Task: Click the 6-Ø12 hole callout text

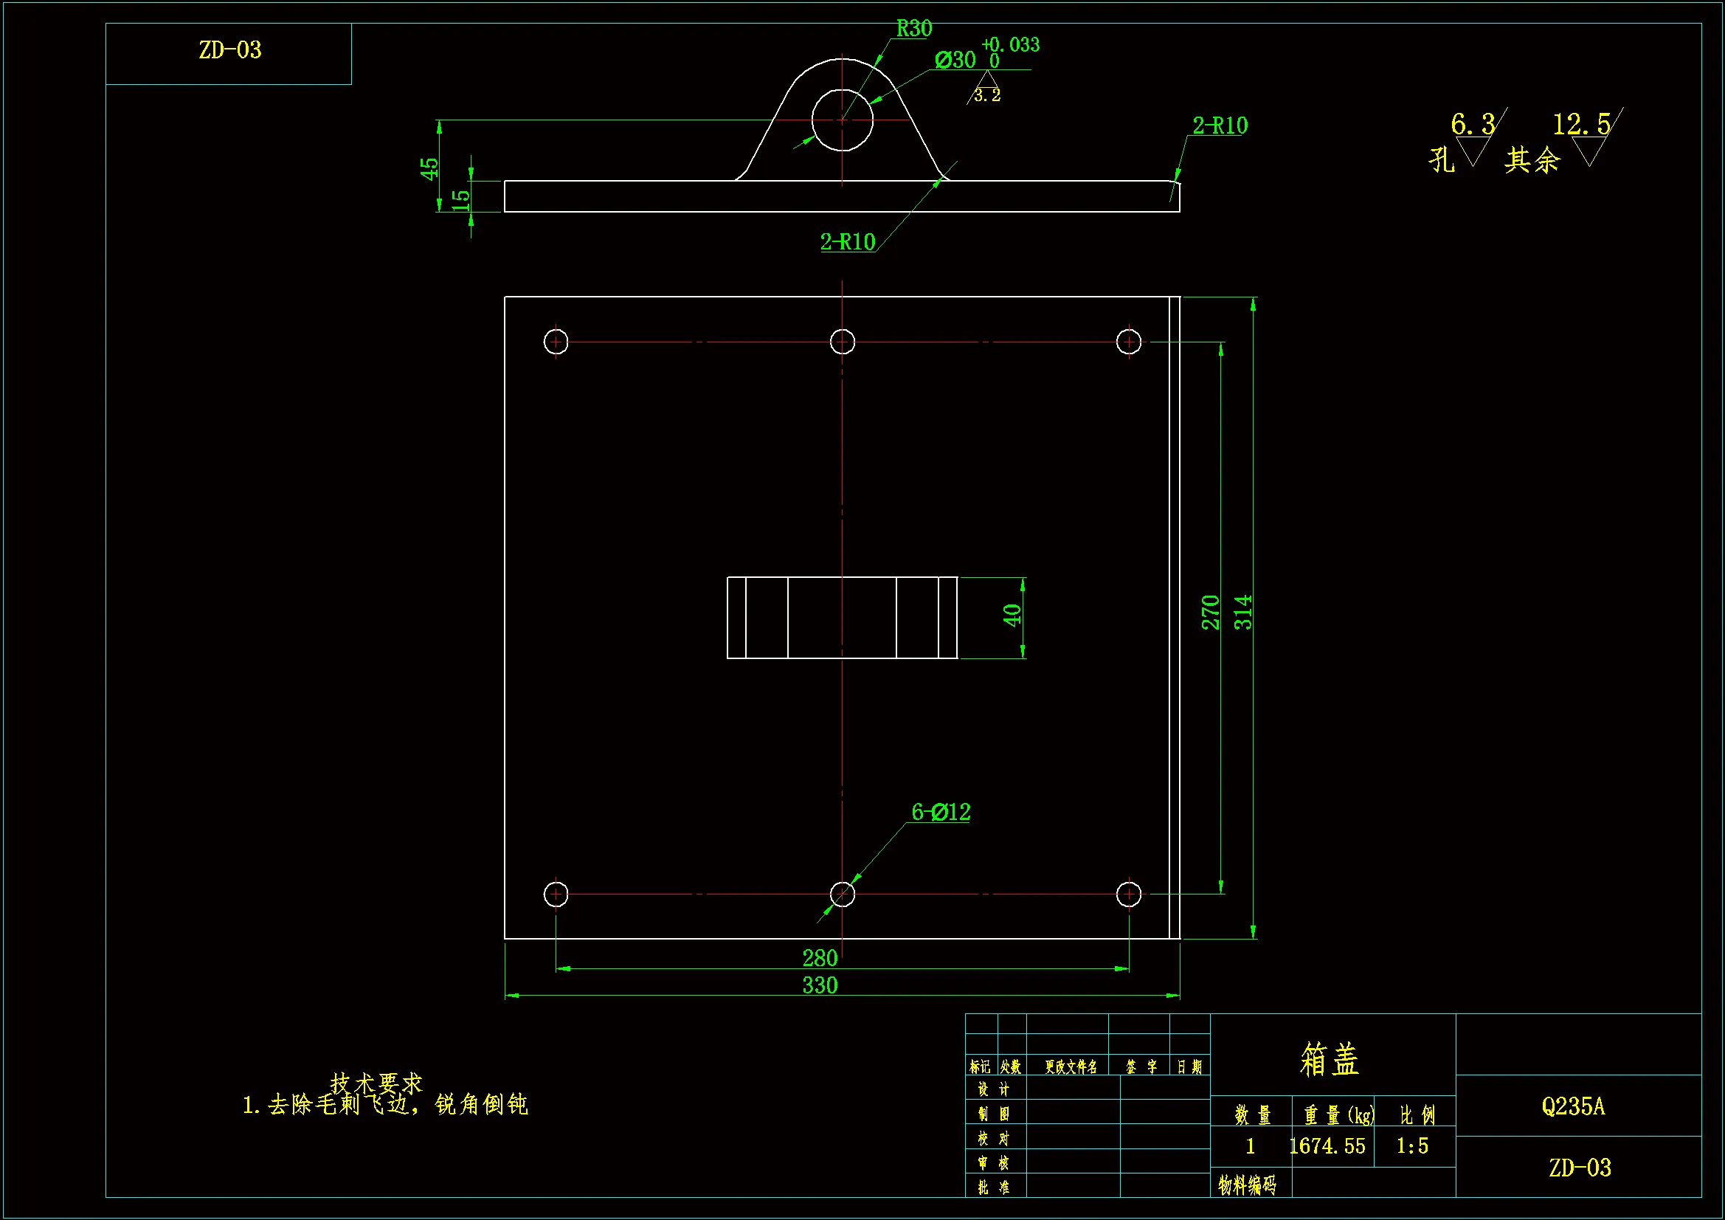Action: 941,812
